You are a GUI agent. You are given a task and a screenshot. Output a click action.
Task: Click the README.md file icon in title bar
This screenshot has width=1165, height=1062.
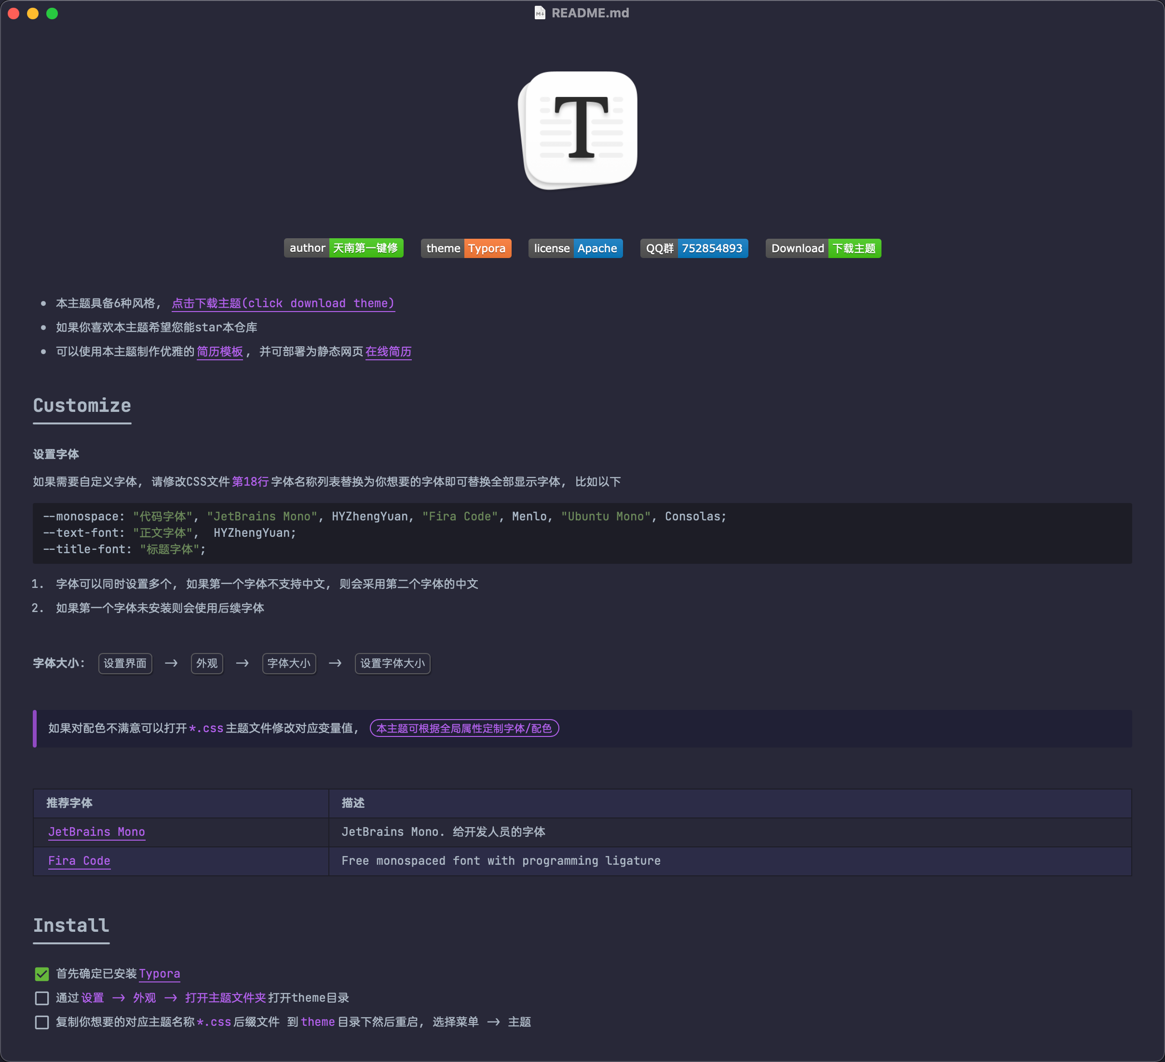(x=539, y=13)
